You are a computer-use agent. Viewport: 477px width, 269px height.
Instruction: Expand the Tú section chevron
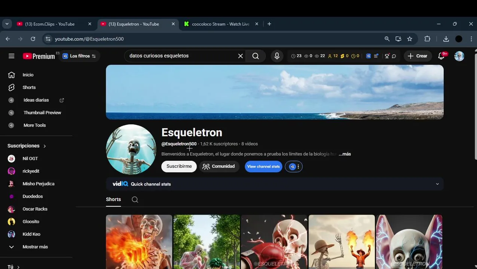(18, 267)
